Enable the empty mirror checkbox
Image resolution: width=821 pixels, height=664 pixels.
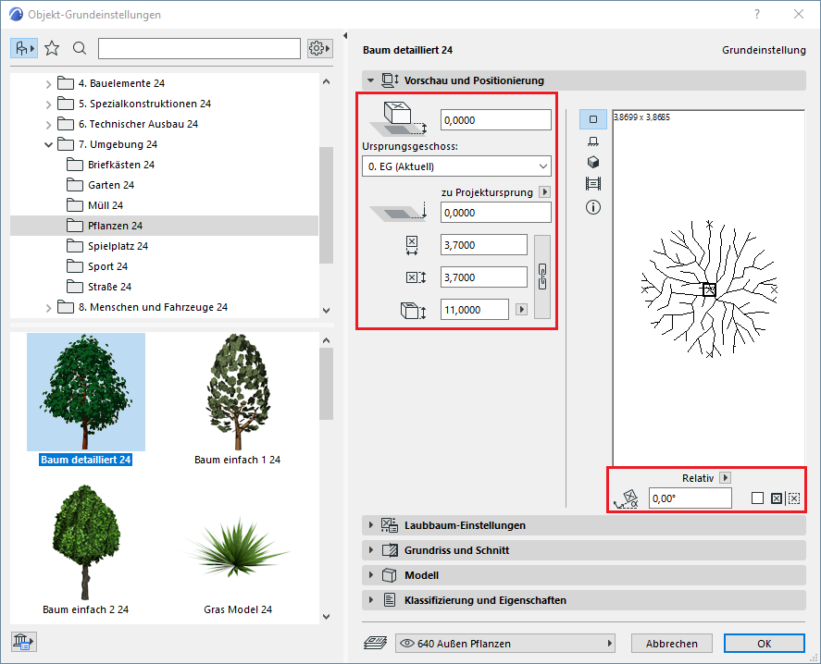coord(757,498)
